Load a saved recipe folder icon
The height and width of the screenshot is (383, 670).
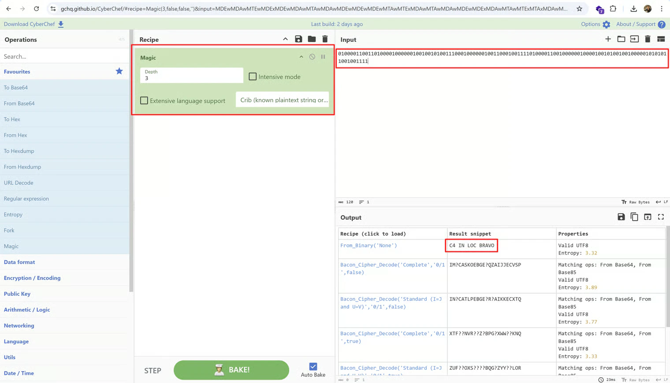point(312,39)
